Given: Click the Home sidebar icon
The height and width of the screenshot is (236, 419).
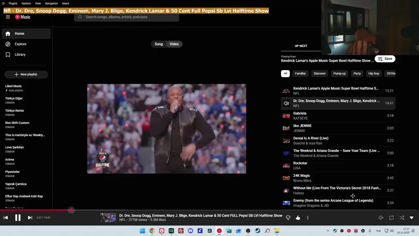Looking at the screenshot, I should click(x=8, y=33).
